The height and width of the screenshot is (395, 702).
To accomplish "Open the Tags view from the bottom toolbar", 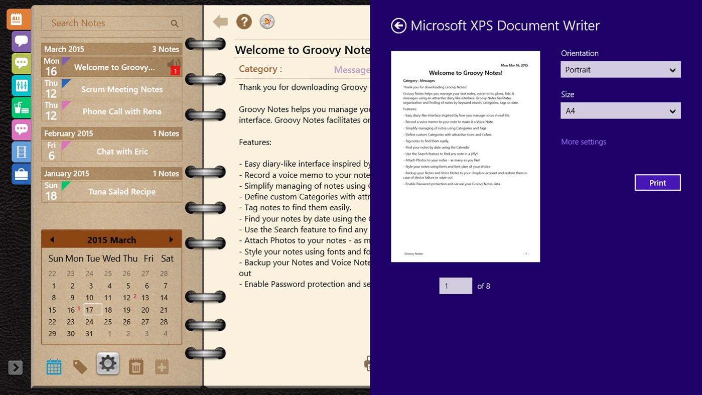I will click(x=80, y=366).
